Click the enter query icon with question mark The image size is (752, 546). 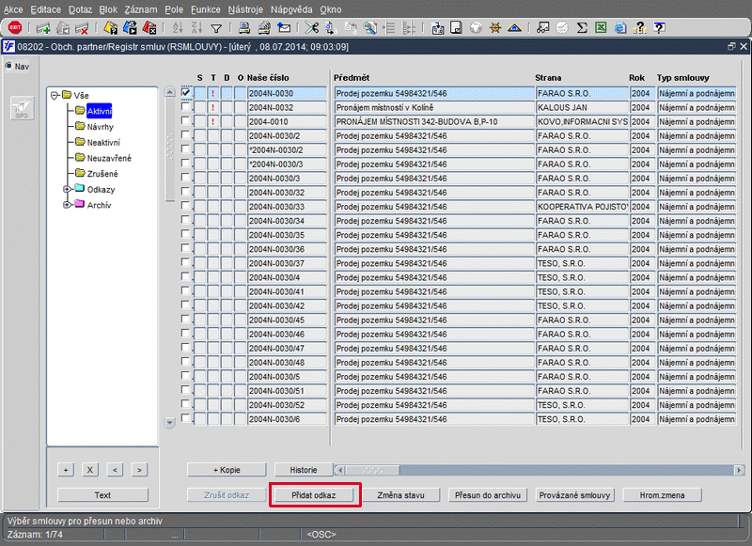[x=110, y=28]
